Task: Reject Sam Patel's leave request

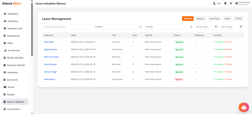Action: pyautogui.click(x=228, y=42)
